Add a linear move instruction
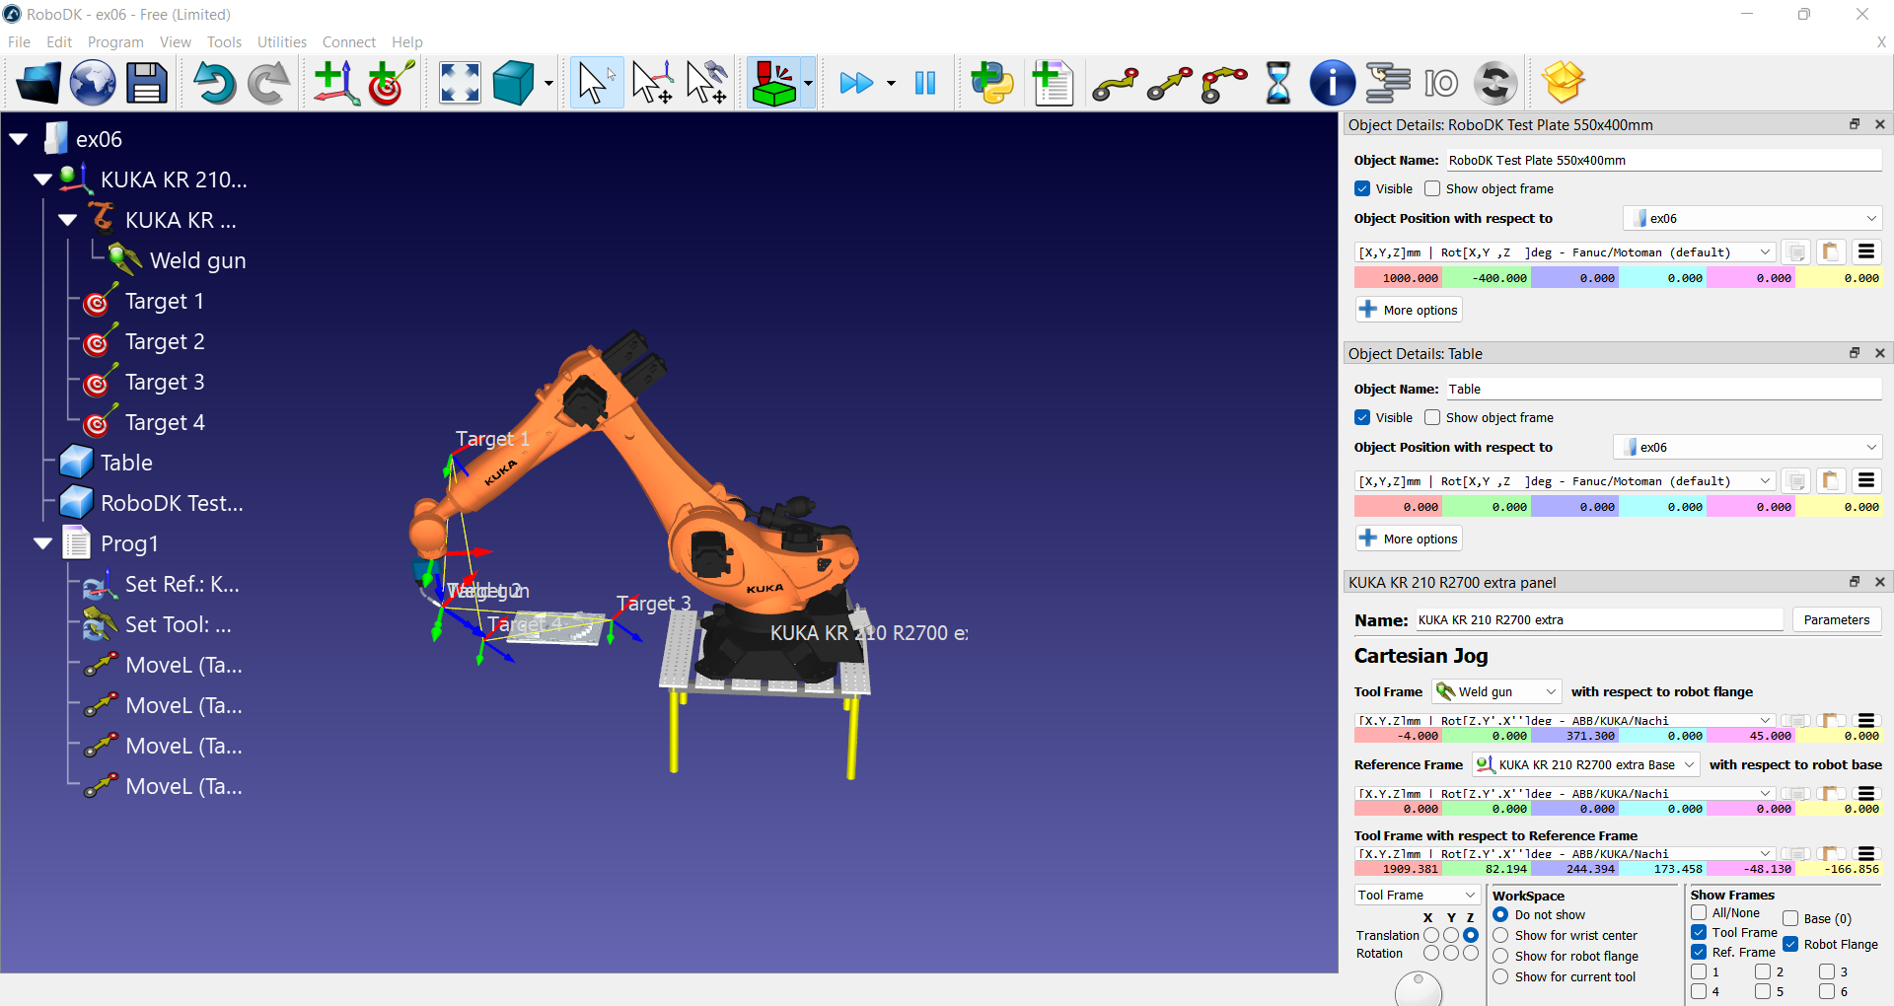 [1170, 84]
